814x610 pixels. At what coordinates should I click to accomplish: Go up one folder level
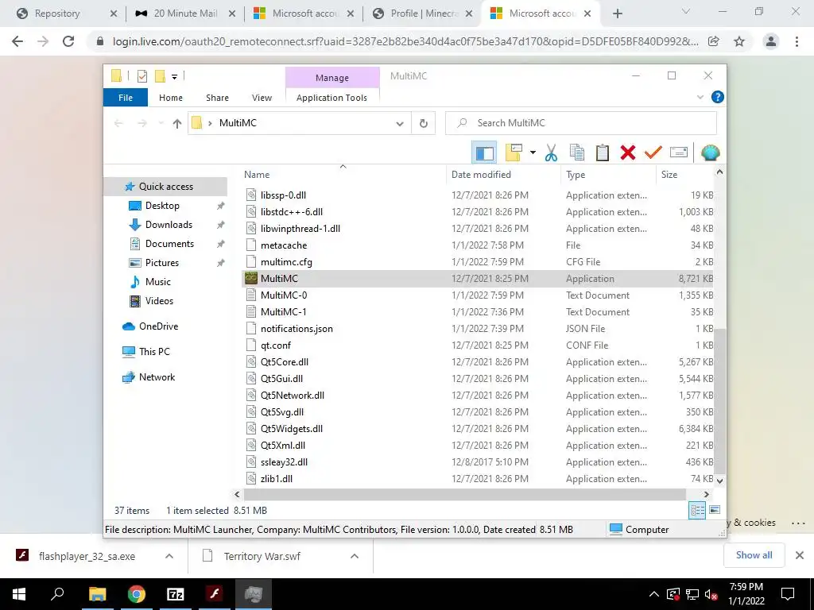(x=177, y=123)
